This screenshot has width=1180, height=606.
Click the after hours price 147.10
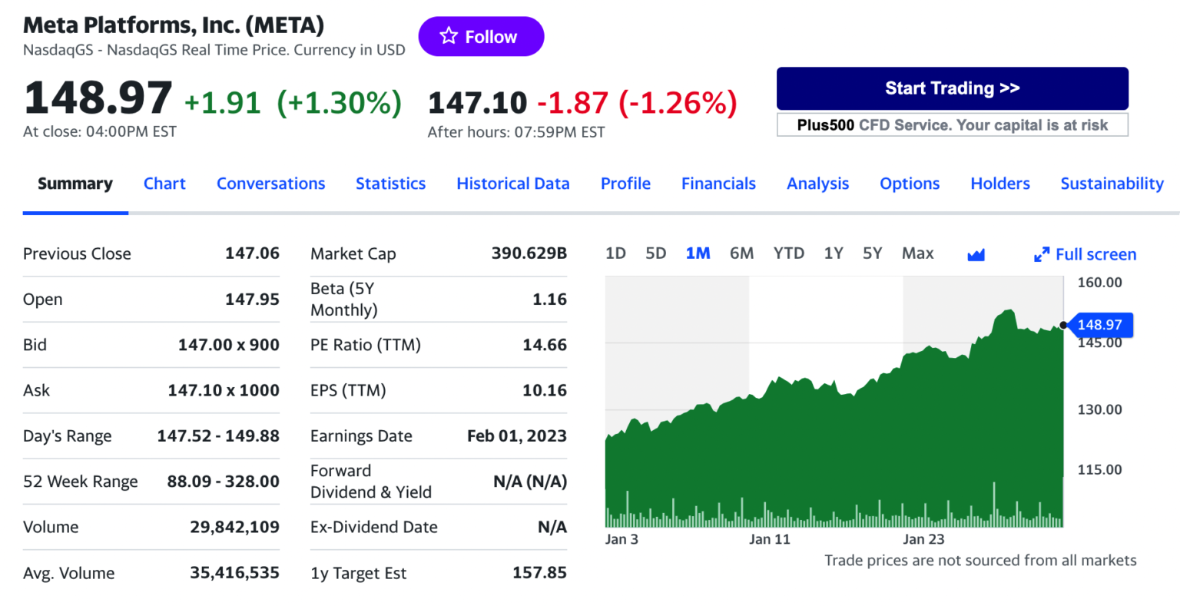click(477, 102)
